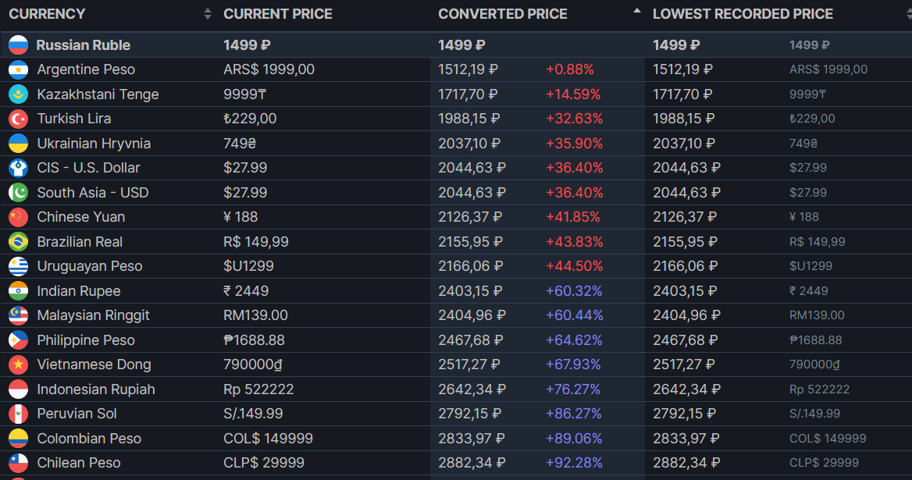This screenshot has height=480, width=912.
Task: Click the Indonesian Rupiah flag icon
Action: (18, 389)
